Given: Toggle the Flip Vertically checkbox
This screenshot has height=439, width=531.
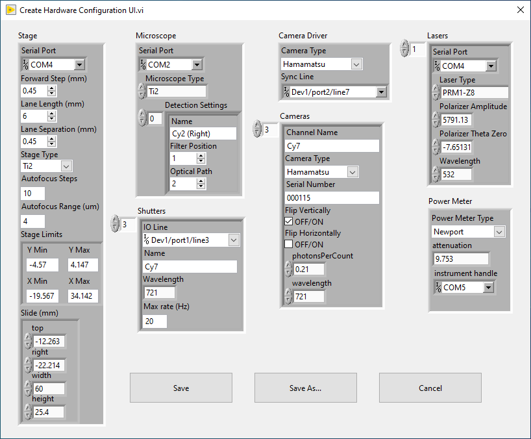Looking at the screenshot, I should [x=288, y=221].
